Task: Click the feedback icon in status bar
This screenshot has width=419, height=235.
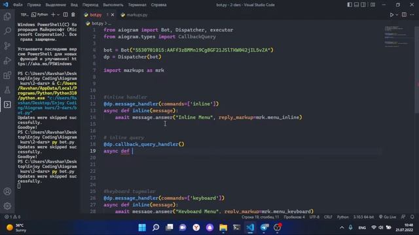Action: tap(403, 217)
